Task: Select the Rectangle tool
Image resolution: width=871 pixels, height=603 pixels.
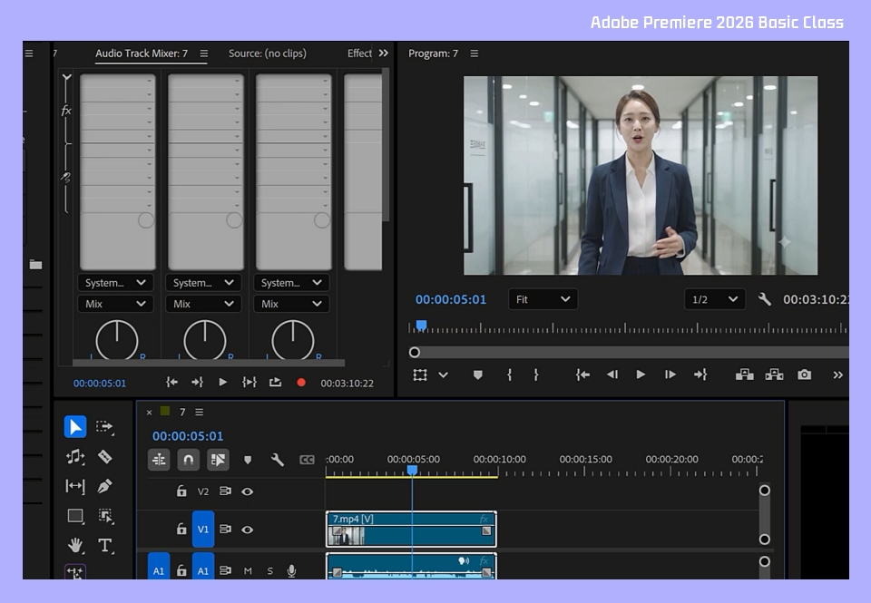Action: (x=75, y=516)
